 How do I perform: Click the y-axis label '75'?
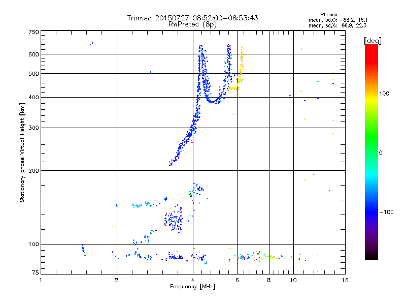click(x=36, y=272)
